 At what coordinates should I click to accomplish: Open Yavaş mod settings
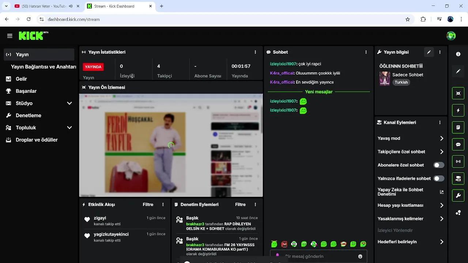coord(411,138)
